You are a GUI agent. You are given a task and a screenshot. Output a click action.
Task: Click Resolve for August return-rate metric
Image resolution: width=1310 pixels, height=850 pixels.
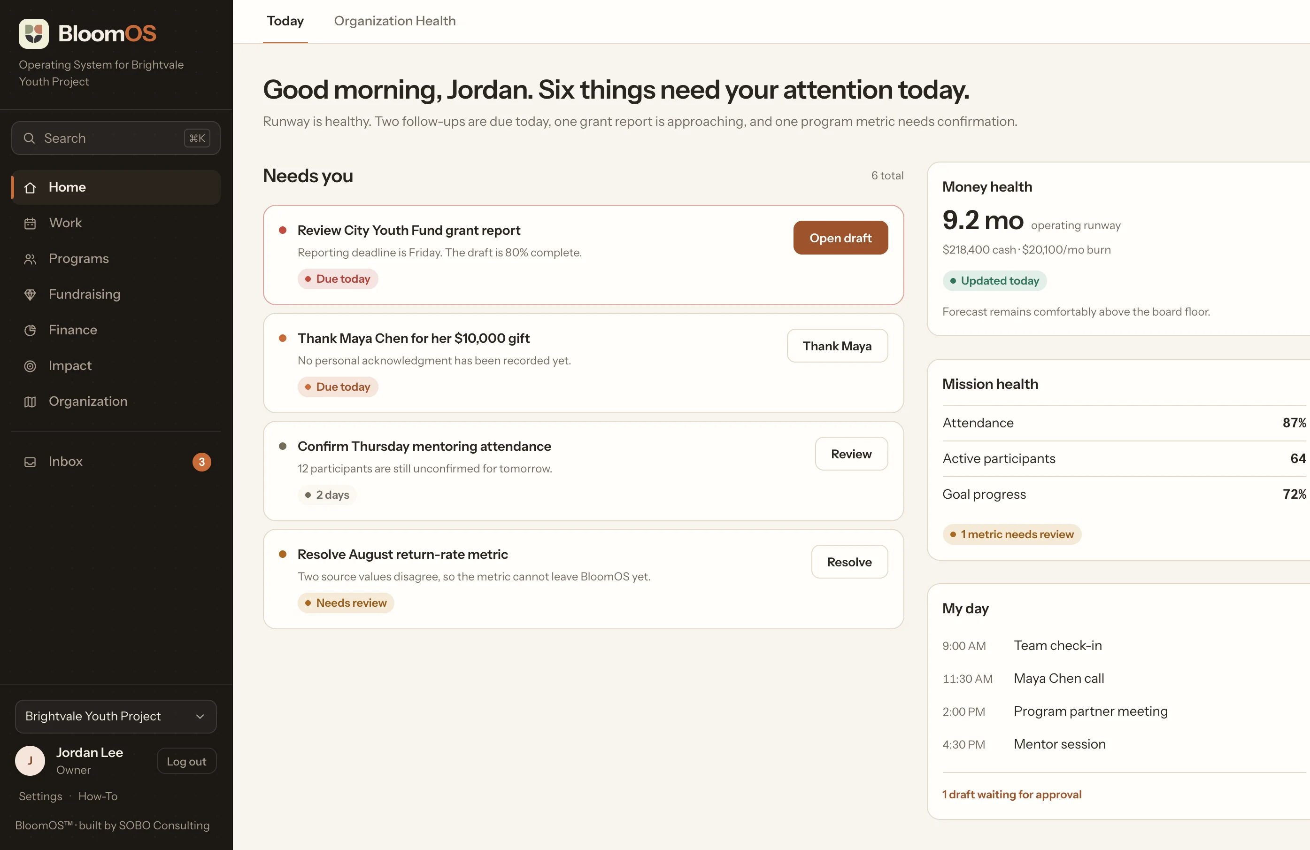[849, 562]
